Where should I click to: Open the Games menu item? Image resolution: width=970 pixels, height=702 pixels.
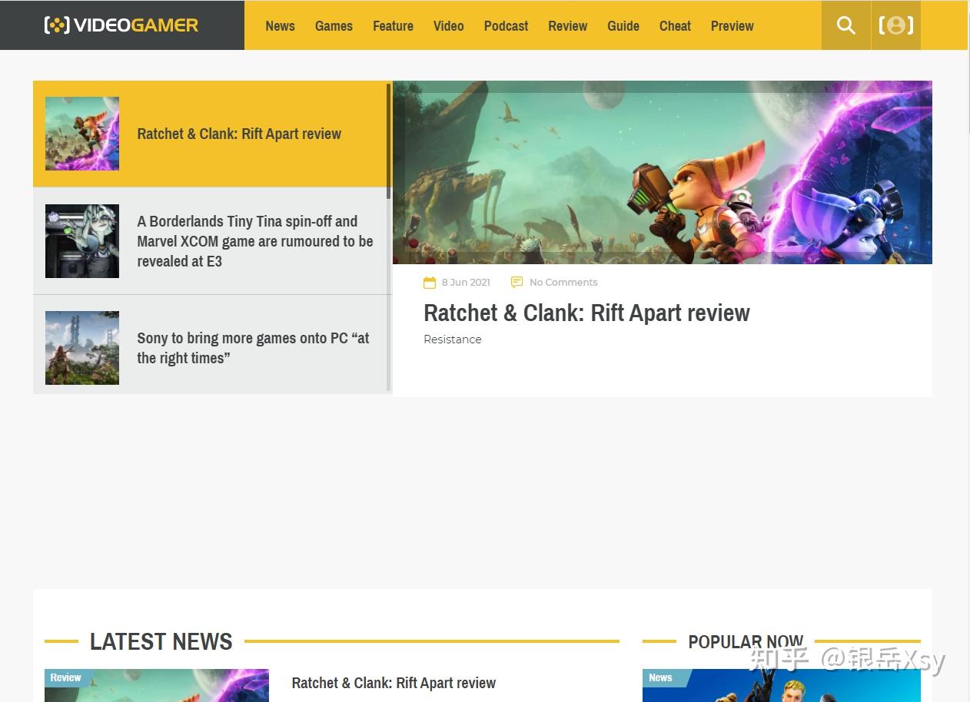pyautogui.click(x=334, y=26)
